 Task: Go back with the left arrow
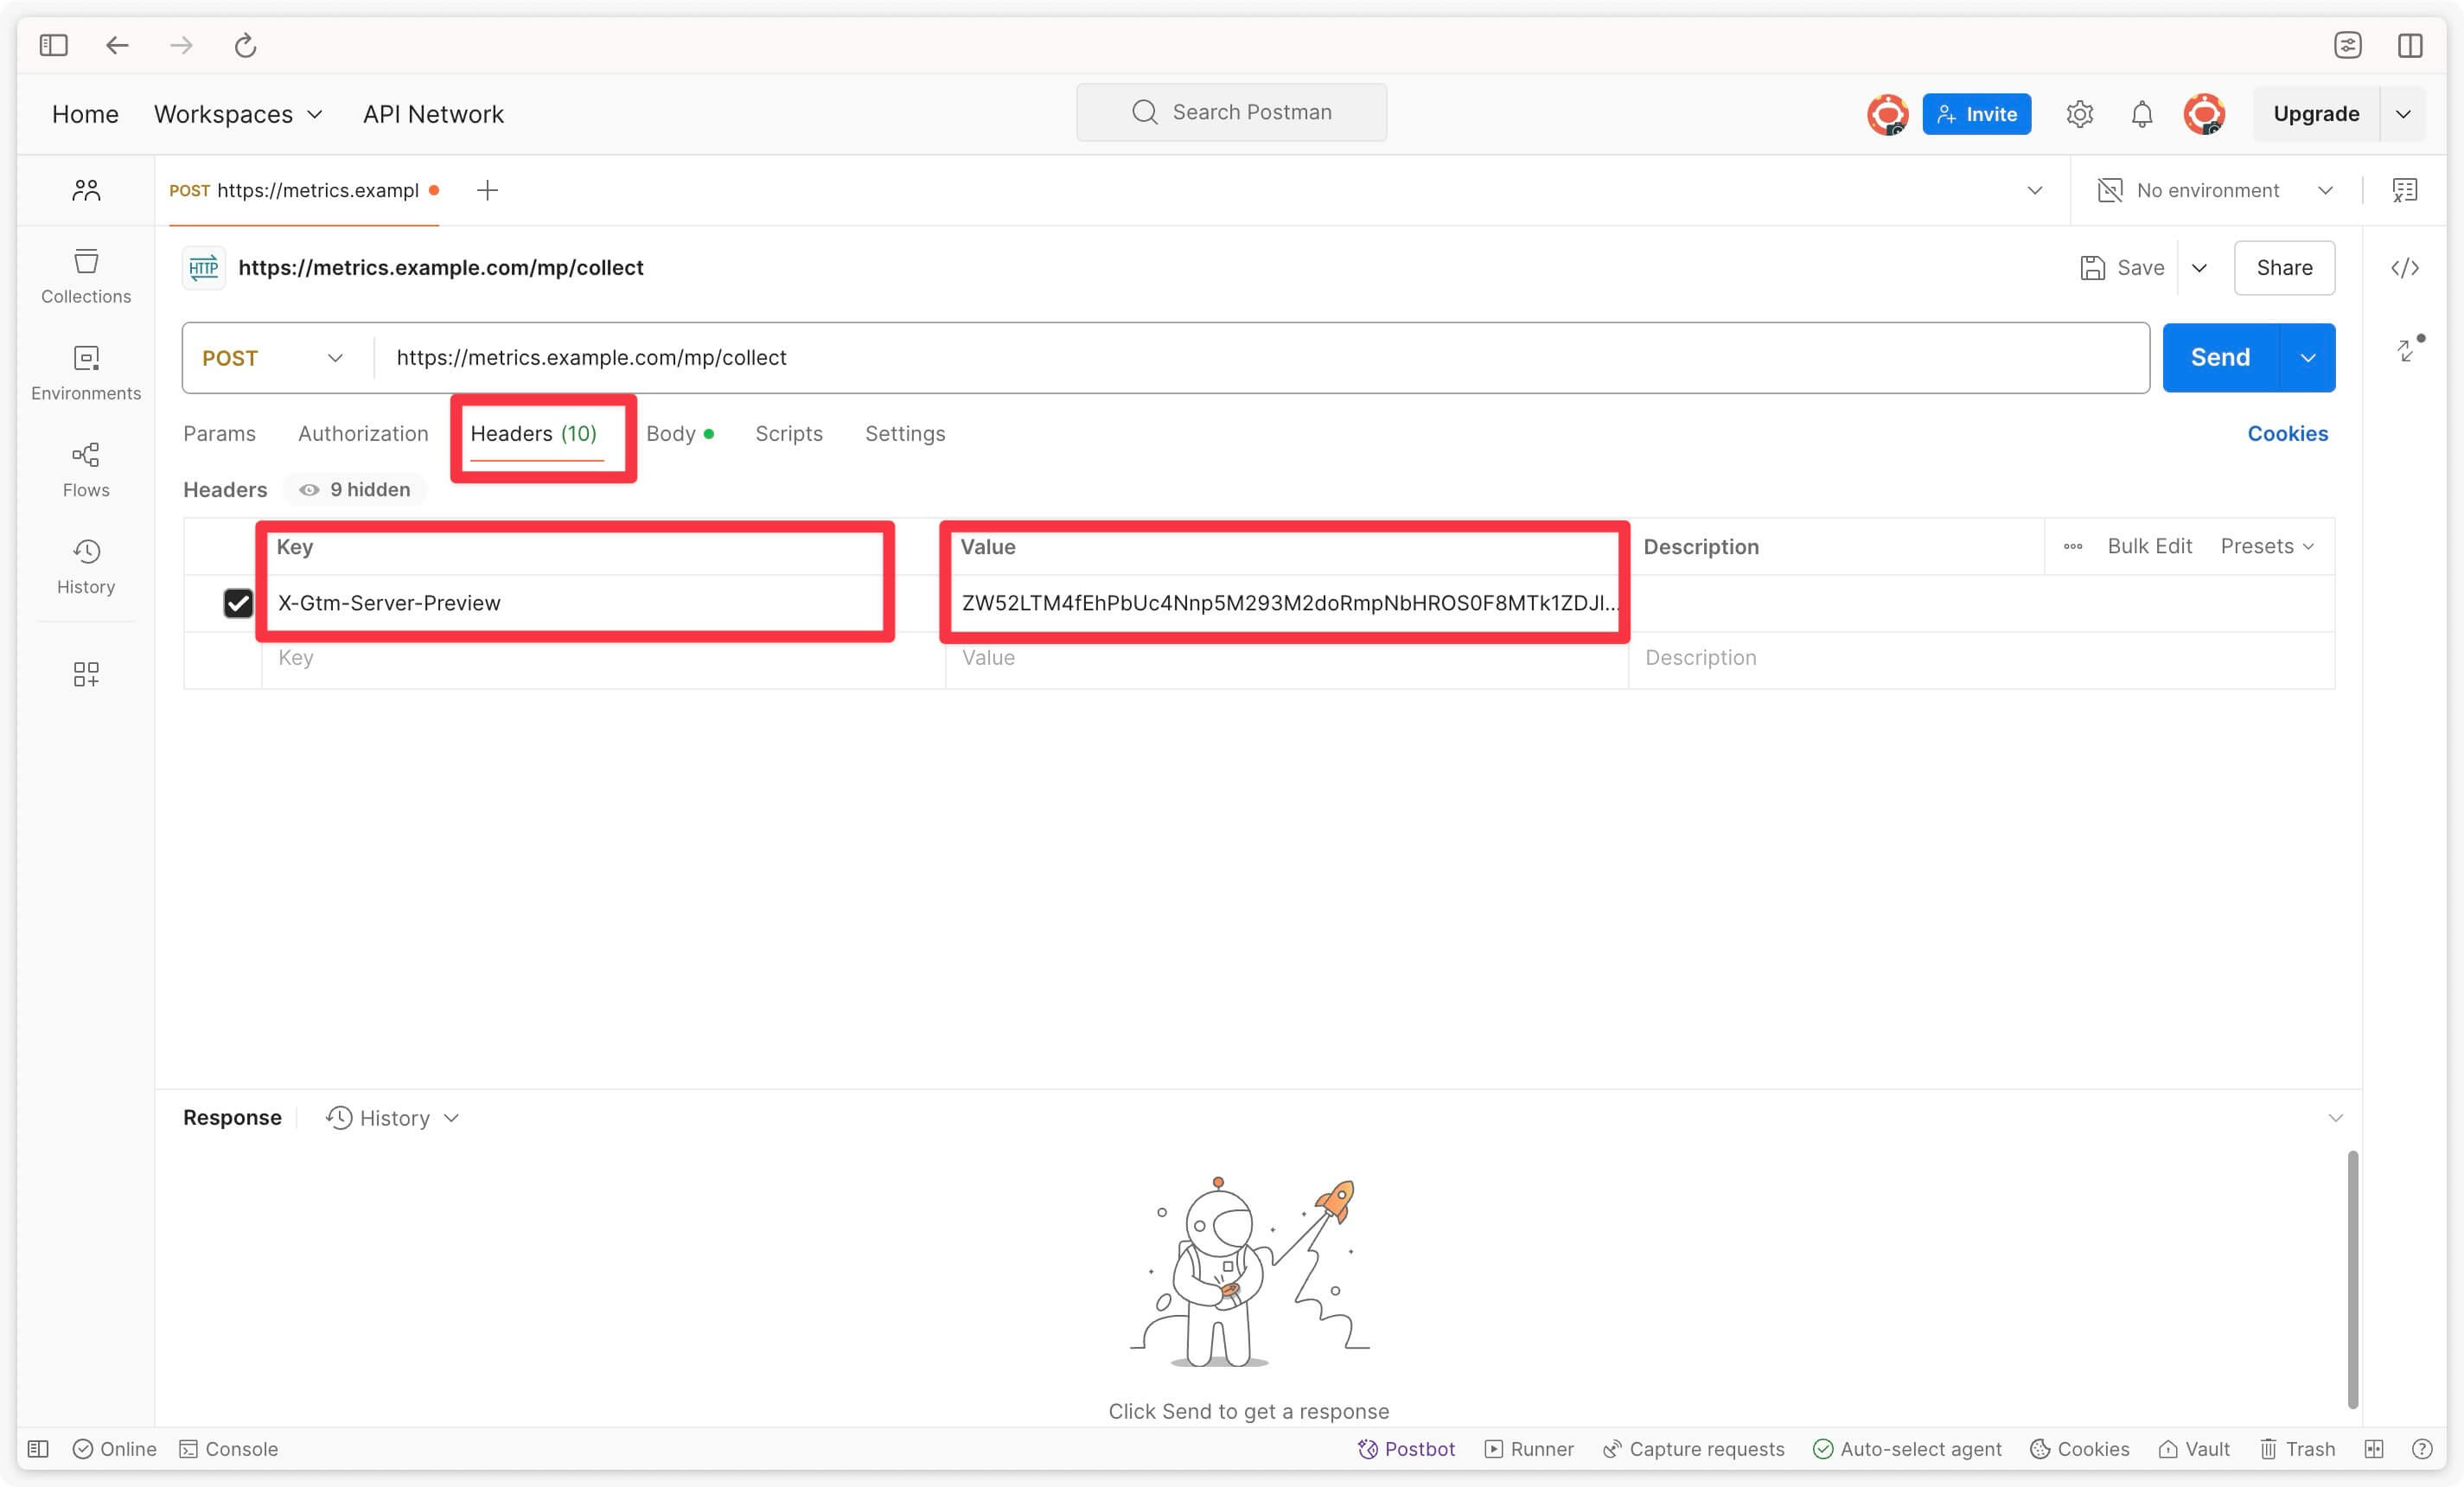pyautogui.click(x=117, y=45)
